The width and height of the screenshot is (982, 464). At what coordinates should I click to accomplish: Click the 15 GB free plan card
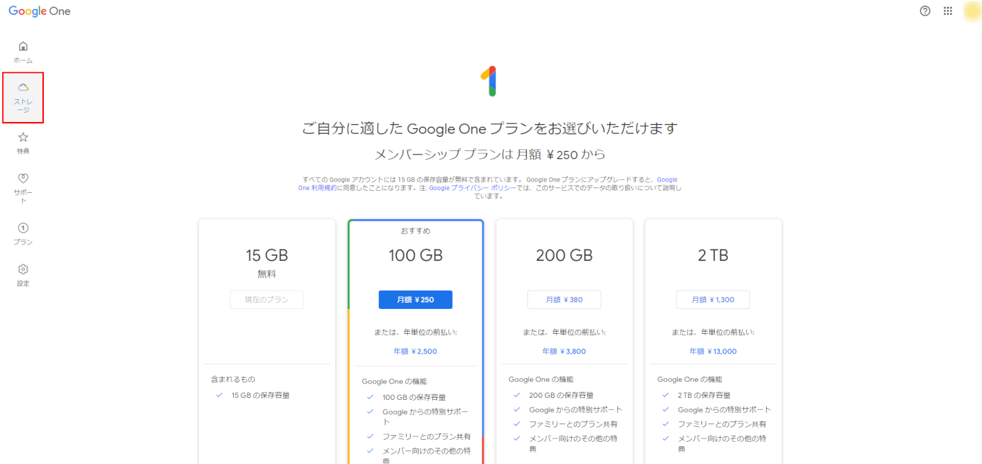tap(266, 256)
